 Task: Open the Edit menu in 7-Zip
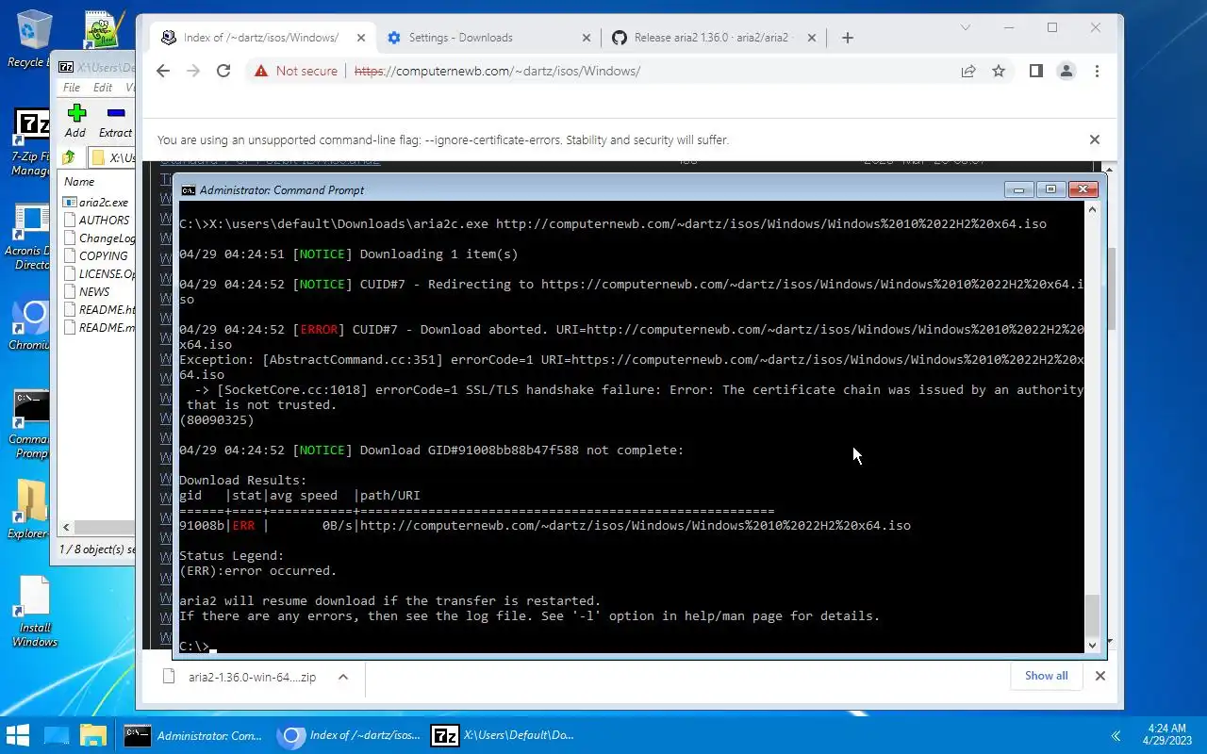tap(103, 87)
